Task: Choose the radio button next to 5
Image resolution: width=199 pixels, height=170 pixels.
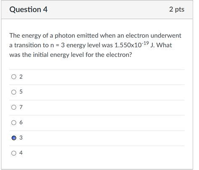Action: coord(14,92)
